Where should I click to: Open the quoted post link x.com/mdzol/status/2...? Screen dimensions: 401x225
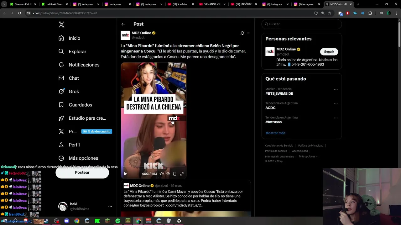coord(184,205)
